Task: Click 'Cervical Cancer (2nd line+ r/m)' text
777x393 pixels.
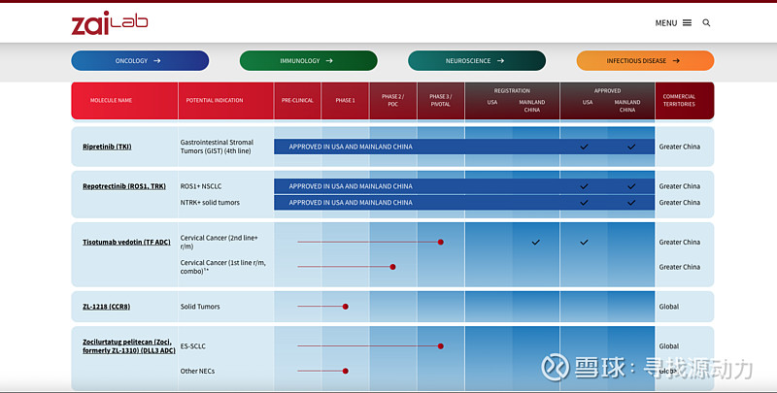Action: [x=220, y=242]
